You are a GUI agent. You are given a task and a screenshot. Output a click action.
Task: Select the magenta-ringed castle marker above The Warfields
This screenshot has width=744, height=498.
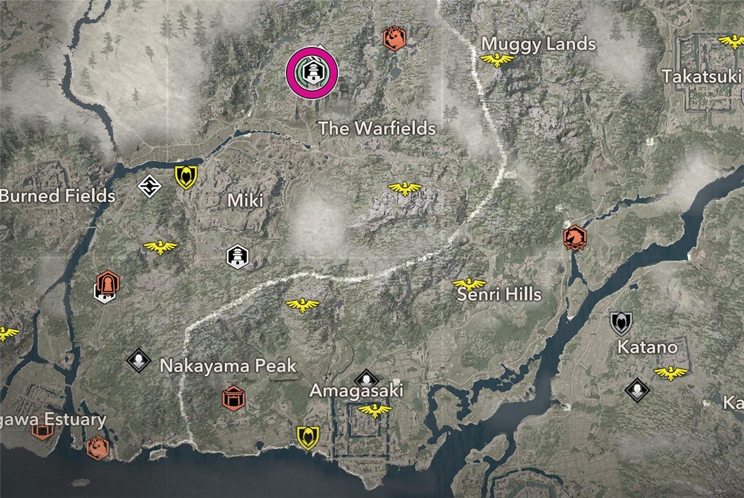coord(312,72)
